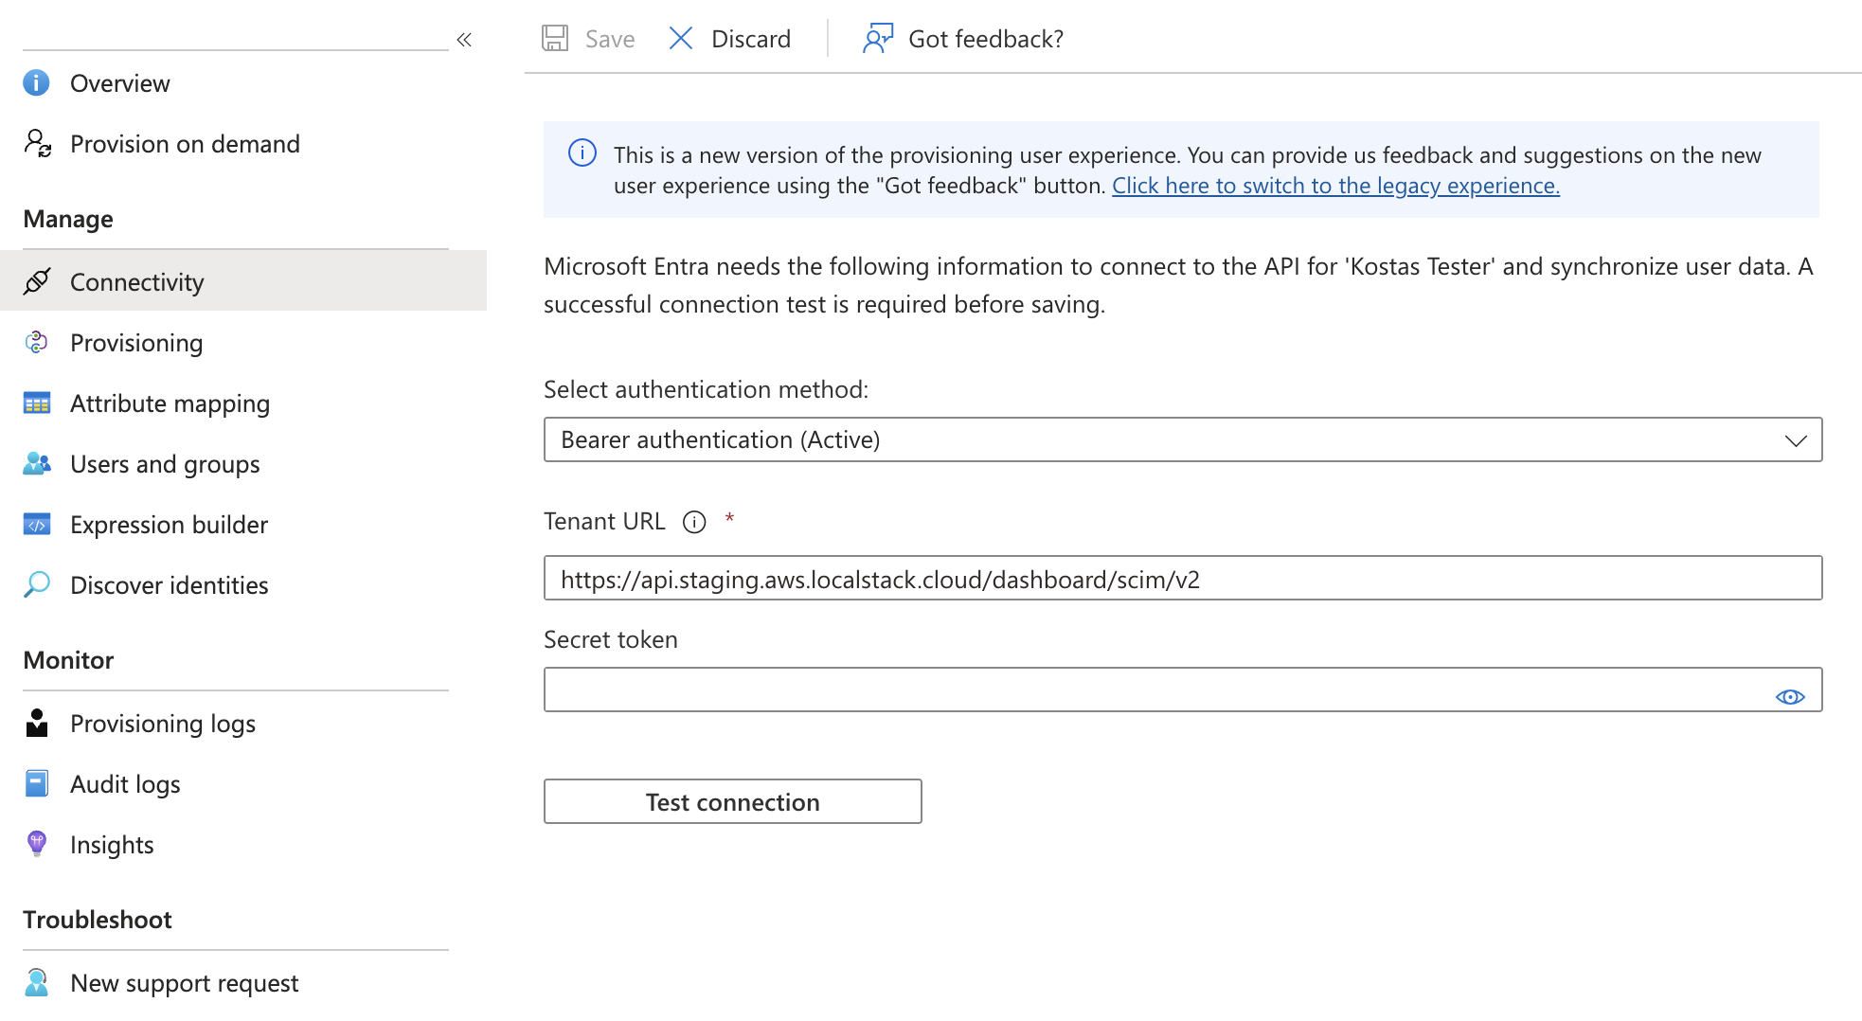Viewport: 1862px width, 1021px height.
Task: Open the Expression builder
Action: (169, 525)
